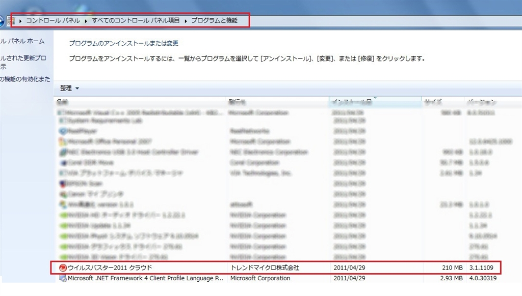
Task: Click version number 4.0.30319
Action: coord(483,278)
